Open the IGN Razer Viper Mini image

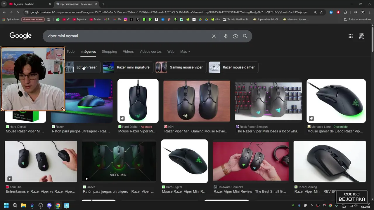pyautogui.click(x=197, y=101)
